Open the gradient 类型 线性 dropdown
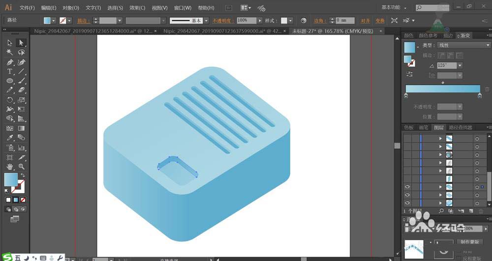 (x=463, y=45)
